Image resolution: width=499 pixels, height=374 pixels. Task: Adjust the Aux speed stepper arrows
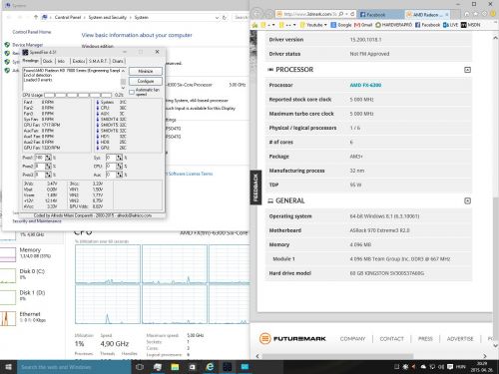119,175
